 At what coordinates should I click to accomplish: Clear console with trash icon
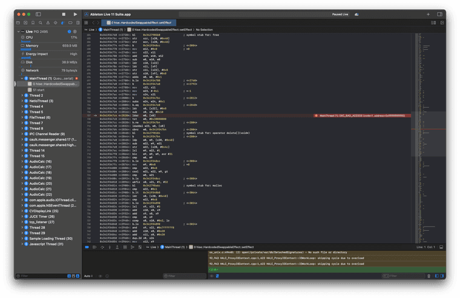[x=429, y=276]
